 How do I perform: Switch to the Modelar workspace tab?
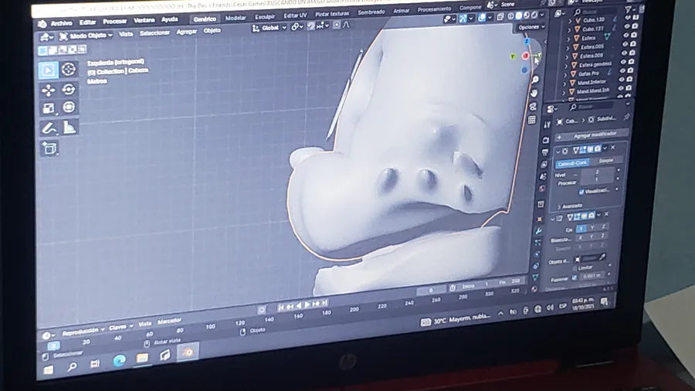[x=236, y=18]
